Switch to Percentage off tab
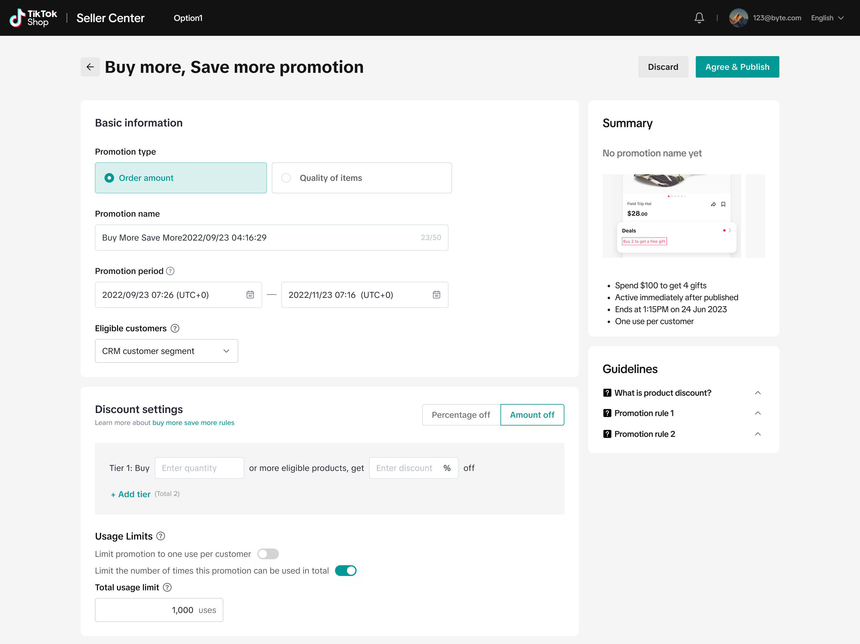 (461, 415)
